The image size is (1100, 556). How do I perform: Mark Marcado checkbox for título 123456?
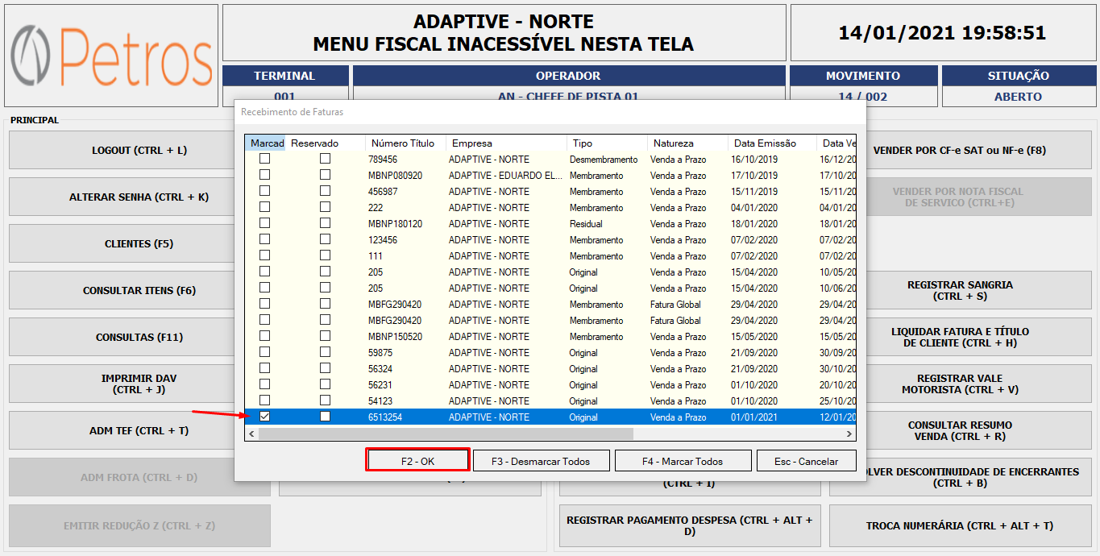(x=264, y=239)
